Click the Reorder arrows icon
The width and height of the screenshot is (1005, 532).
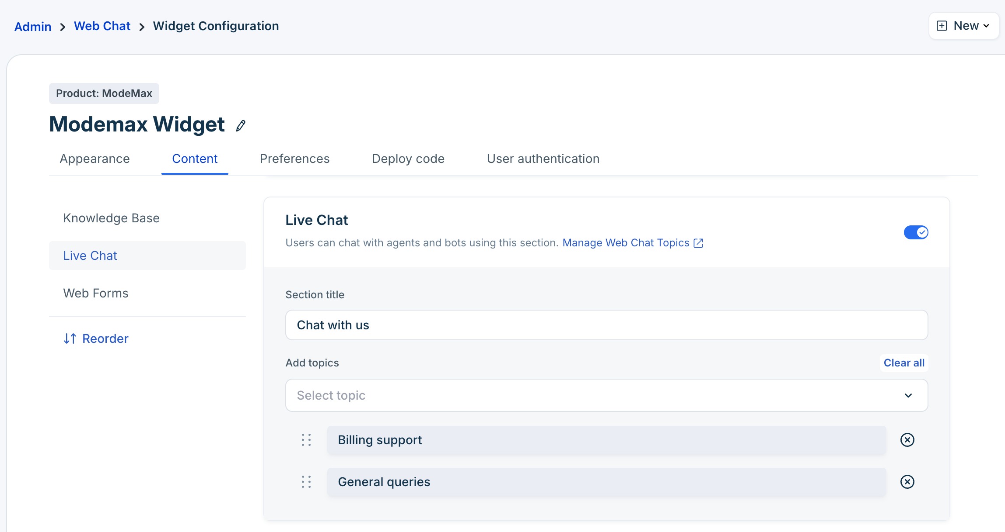pyautogui.click(x=70, y=339)
